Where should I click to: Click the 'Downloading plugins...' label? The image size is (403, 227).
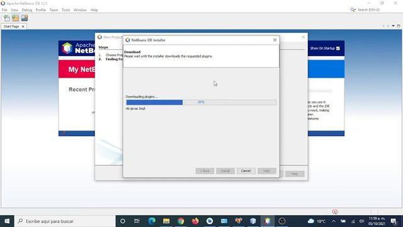pos(142,96)
